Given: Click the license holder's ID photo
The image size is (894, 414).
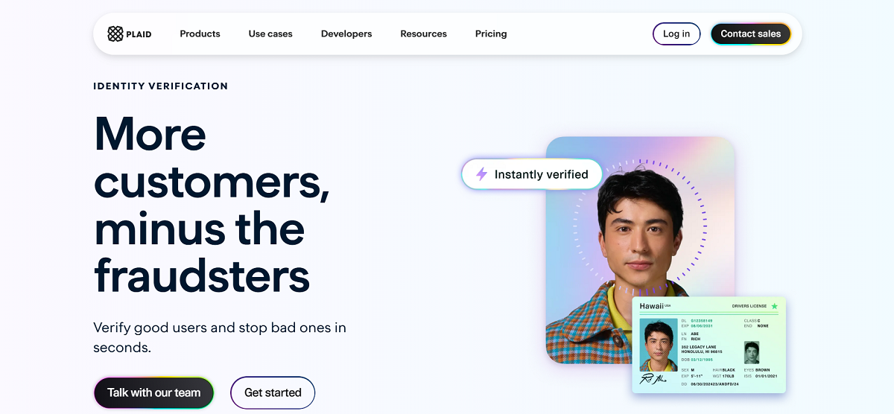Looking at the screenshot, I should 659,345.
